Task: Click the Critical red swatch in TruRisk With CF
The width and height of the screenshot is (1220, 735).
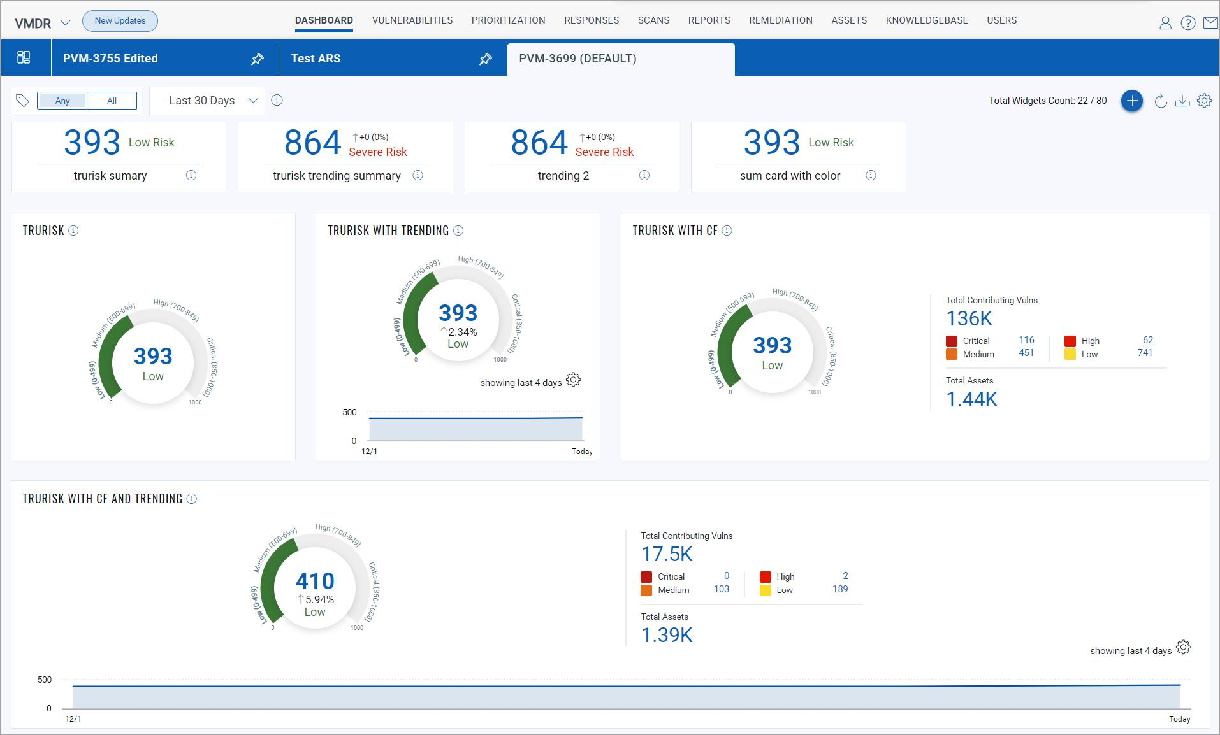Action: (x=952, y=341)
